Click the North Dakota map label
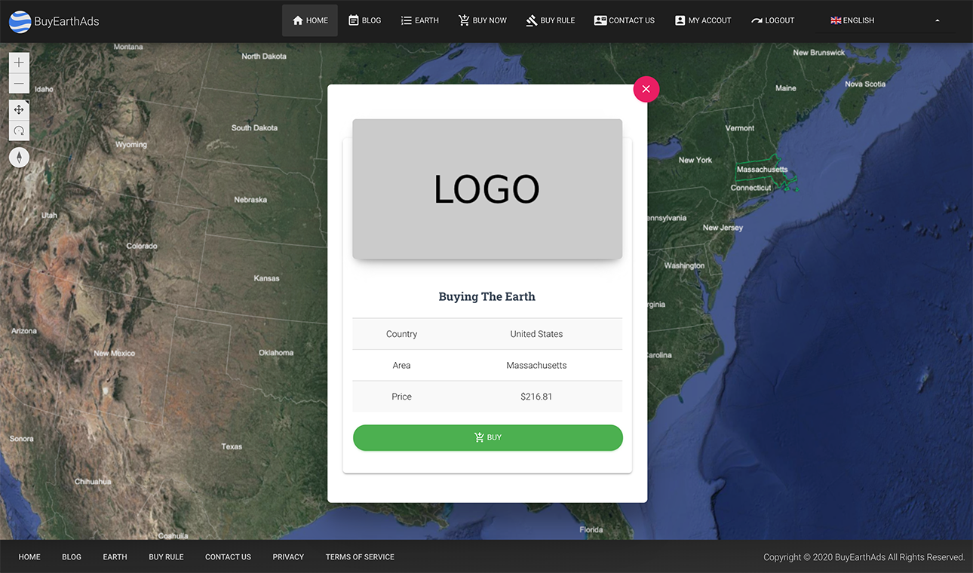 point(264,57)
